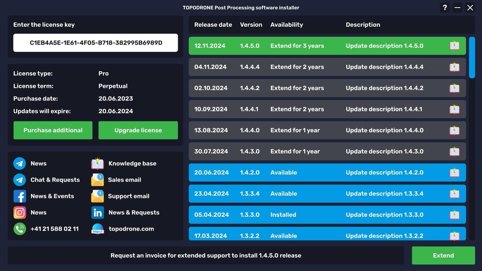Click the Sales email link
The width and height of the screenshot is (482, 271).
point(124,180)
